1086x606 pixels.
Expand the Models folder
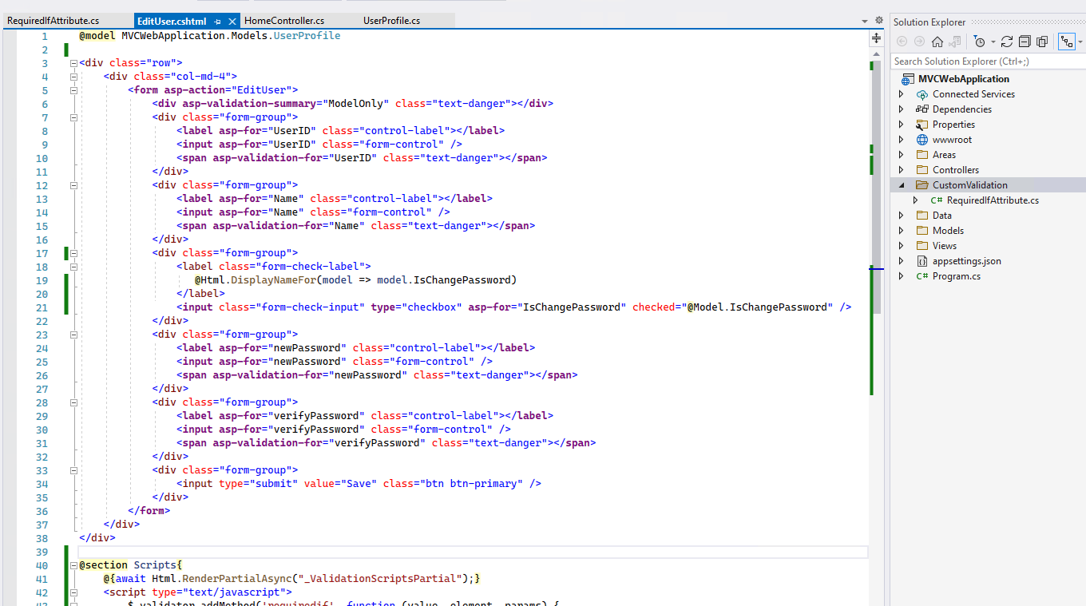coord(899,230)
